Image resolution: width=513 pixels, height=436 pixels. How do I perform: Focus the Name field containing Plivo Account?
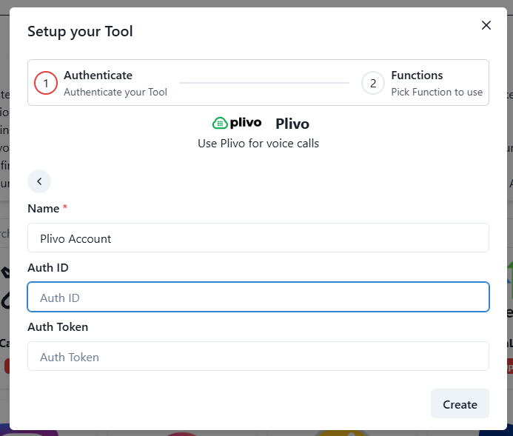coord(258,238)
